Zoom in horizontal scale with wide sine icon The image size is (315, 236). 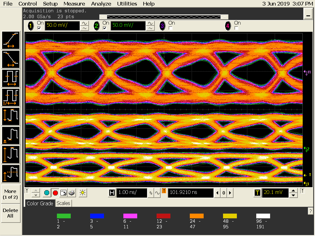coord(157,193)
